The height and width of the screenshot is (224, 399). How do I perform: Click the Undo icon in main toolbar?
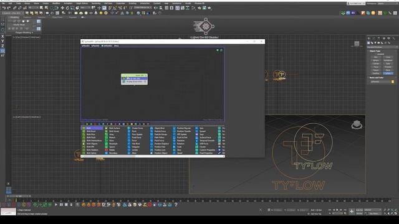point(4,8)
